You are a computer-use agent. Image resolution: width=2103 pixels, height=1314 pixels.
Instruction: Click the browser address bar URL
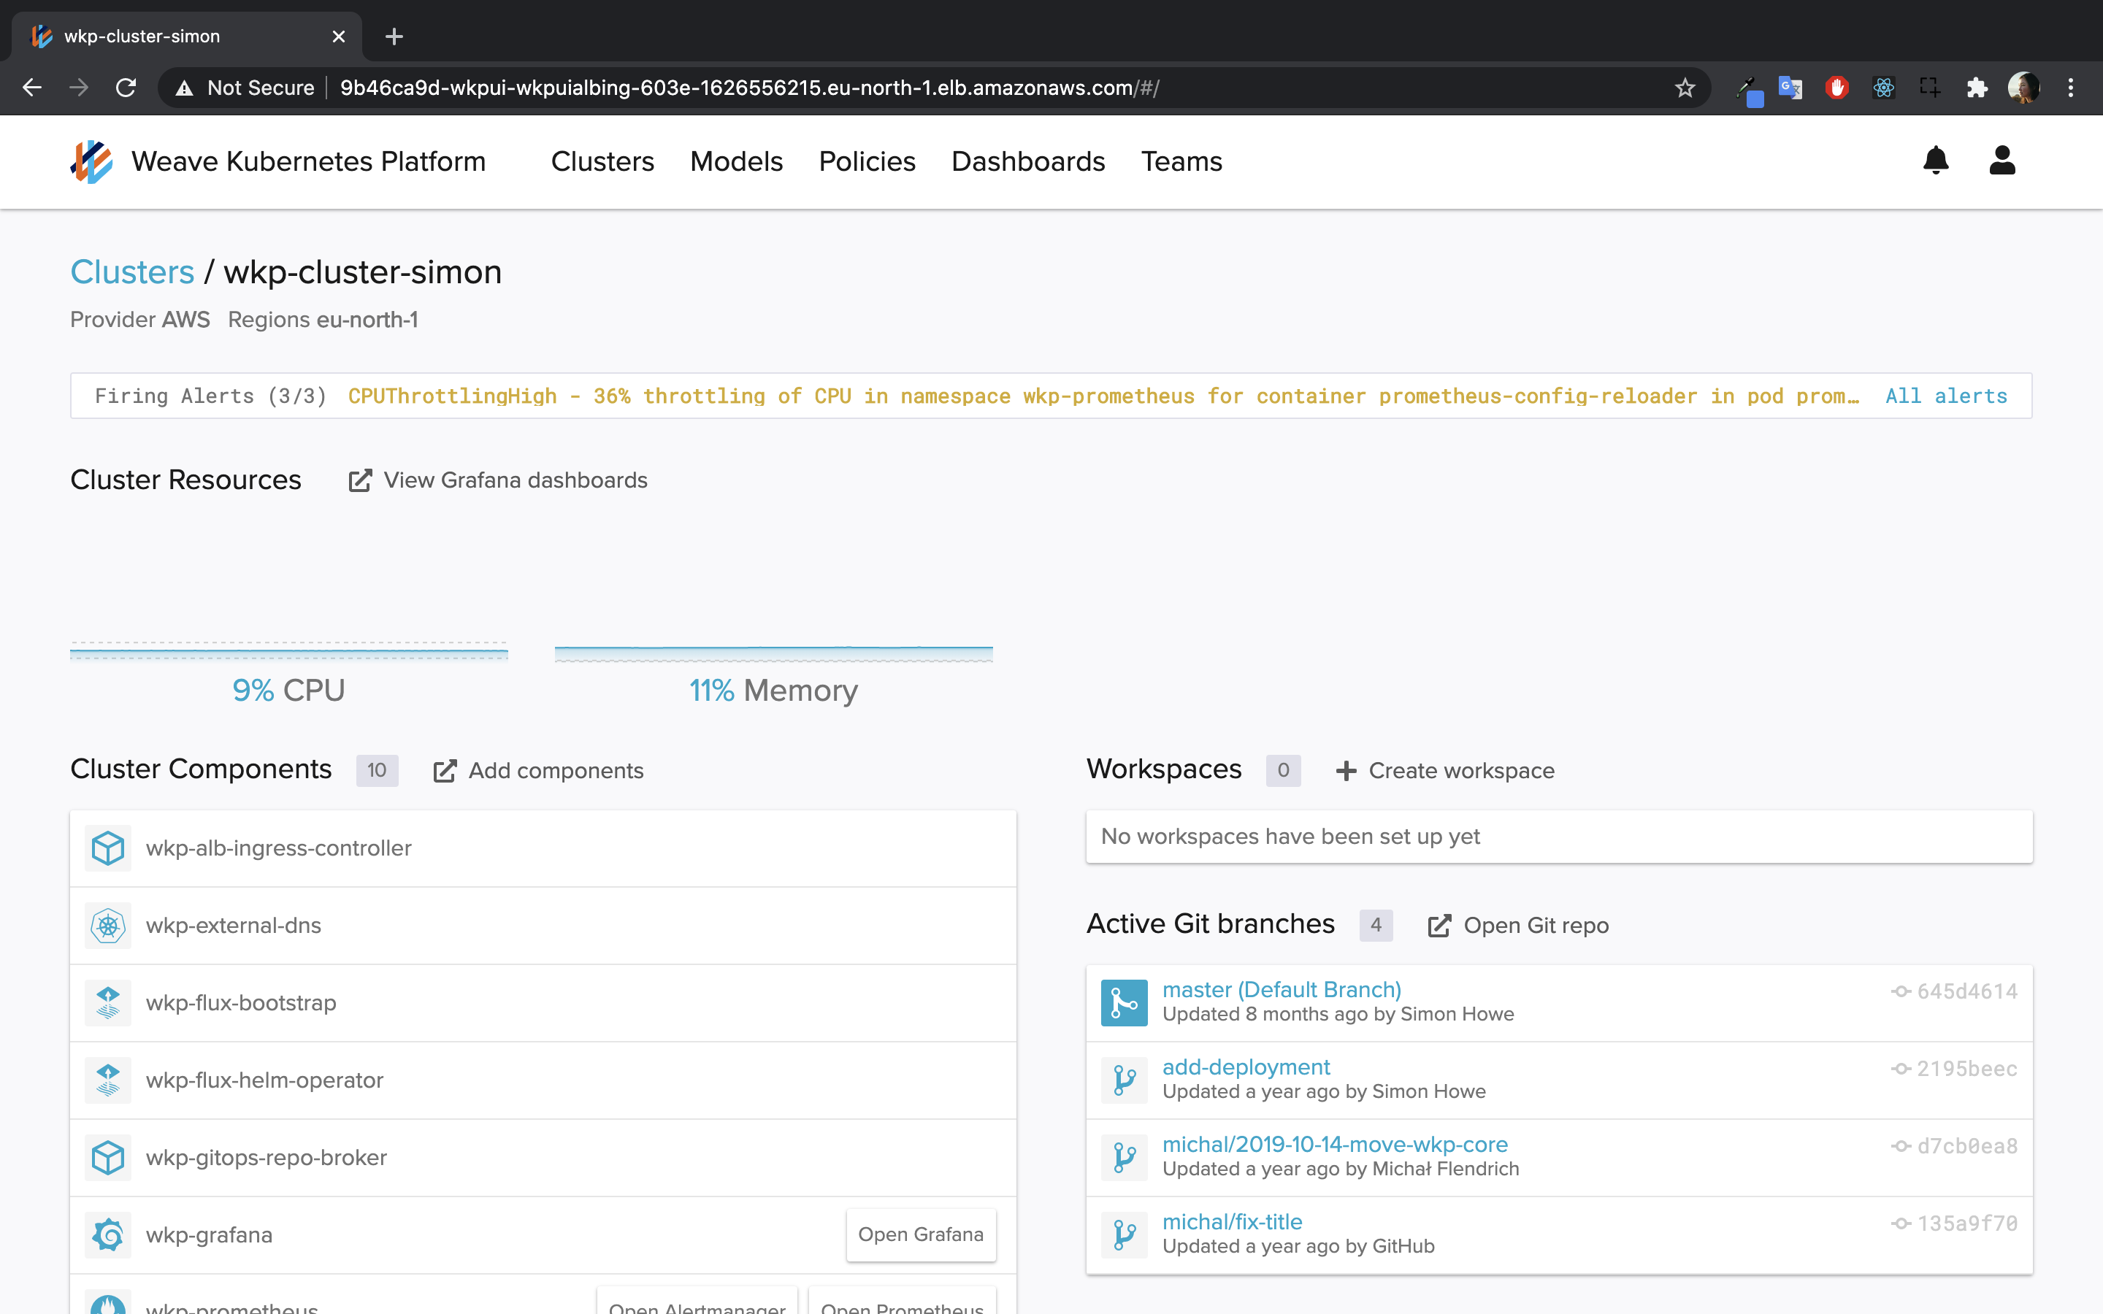pos(749,88)
